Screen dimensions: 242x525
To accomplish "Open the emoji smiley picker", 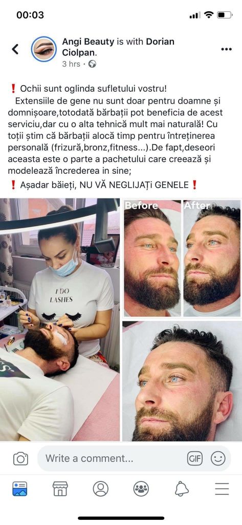I will pyautogui.click(x=218, y=458).
